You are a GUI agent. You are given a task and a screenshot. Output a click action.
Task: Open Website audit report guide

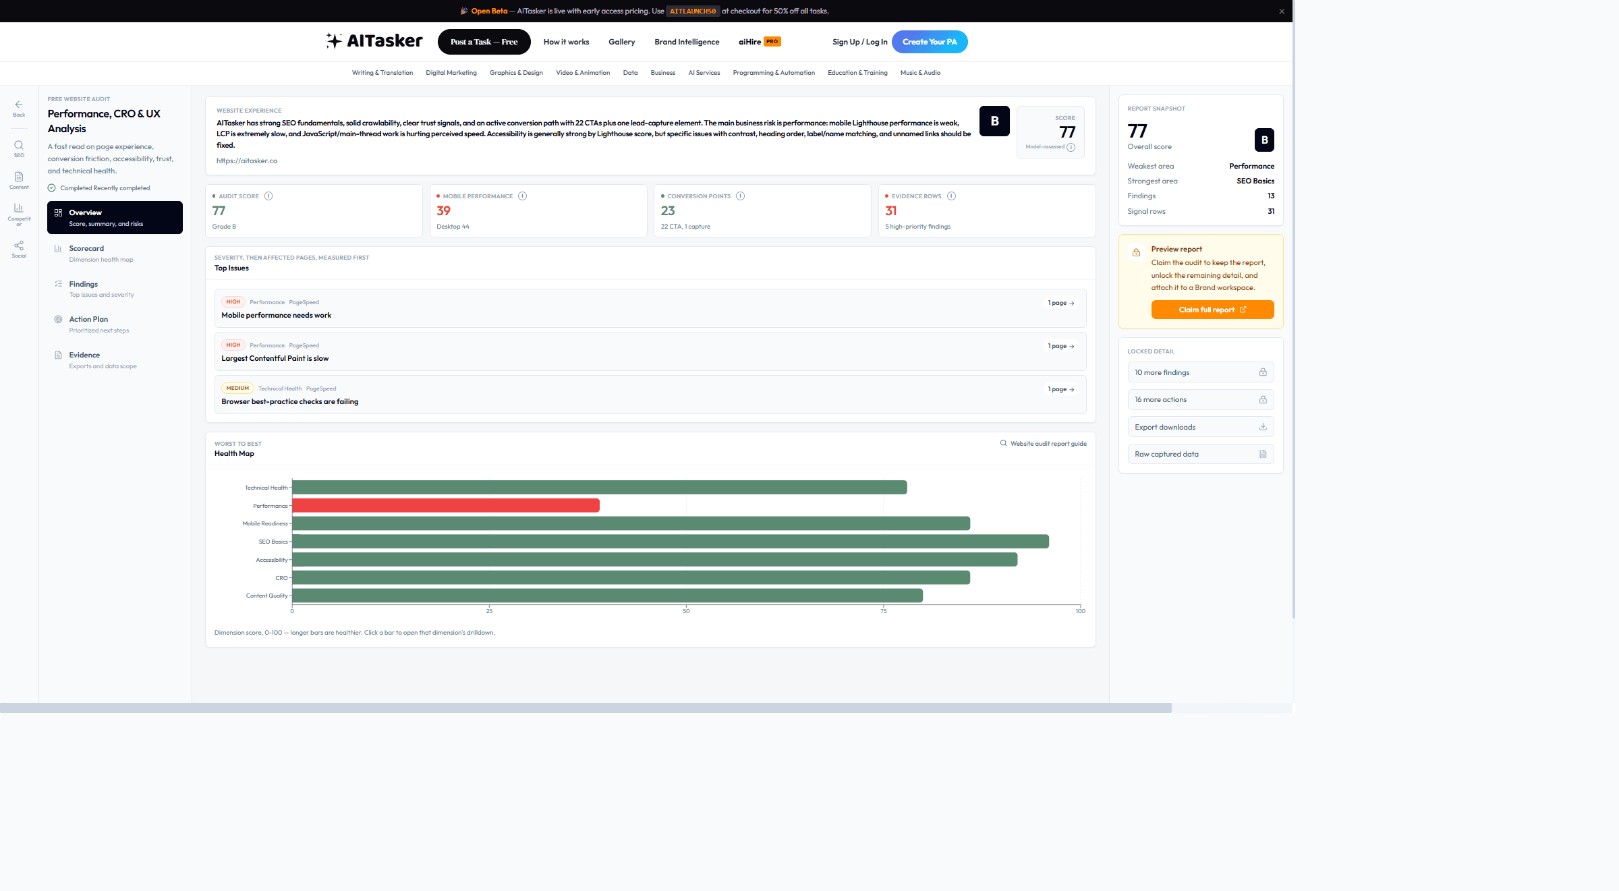(1043, 444)
